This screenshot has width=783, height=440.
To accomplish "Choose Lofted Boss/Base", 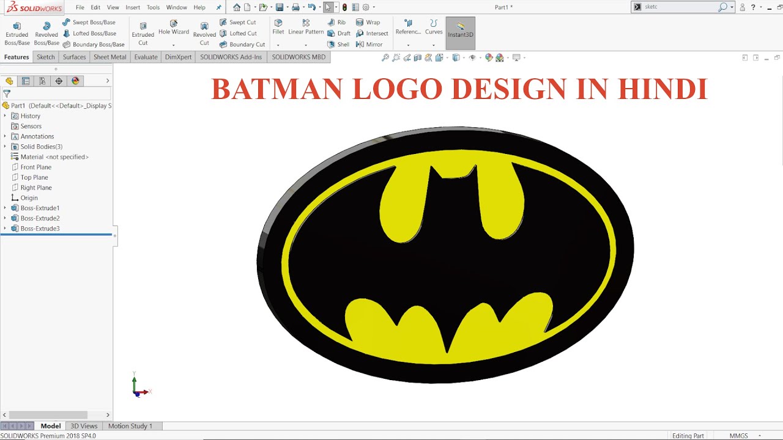I will coord(89,34).
